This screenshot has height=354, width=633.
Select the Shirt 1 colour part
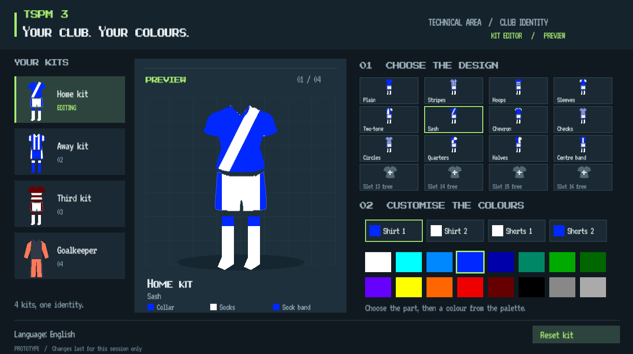tap(394, 231)
